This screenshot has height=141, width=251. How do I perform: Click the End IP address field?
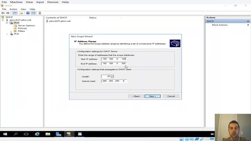click(114, 63)
